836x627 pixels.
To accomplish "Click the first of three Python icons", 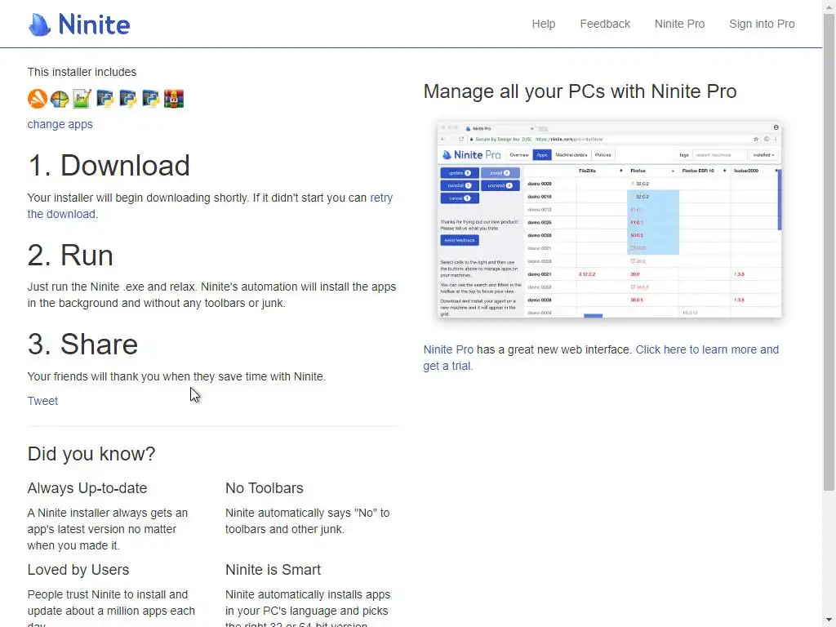I will click(x=105, y=99).
